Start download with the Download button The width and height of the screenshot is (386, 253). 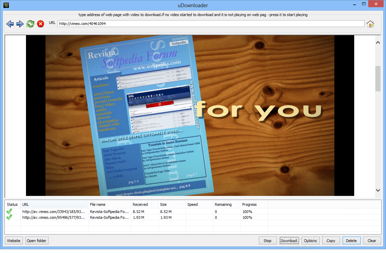click(x=289, y=241)
